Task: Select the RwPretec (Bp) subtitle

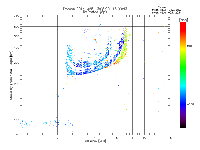Action: (x=95, y=12)
